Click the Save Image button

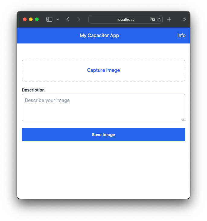tap(104, 135)
